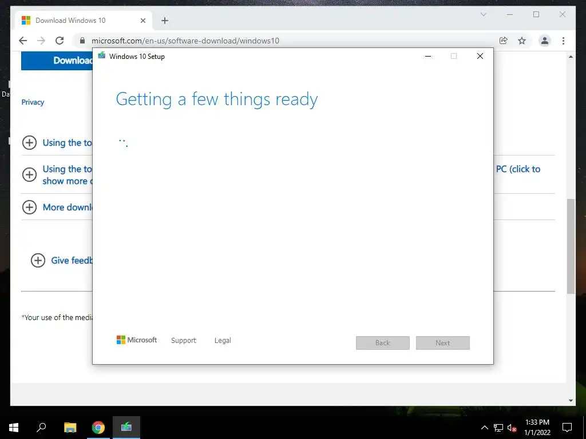Close the Download Windows 10 tab
586x439 pixels.
(142, 21)
